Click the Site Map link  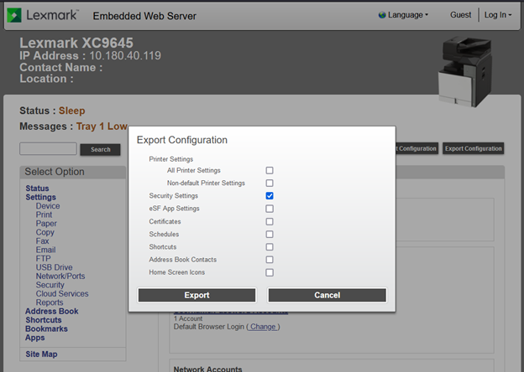pyautogui.click(x=41, y=354)
